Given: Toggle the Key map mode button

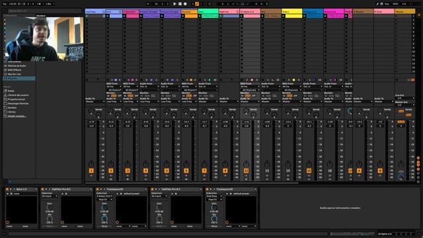Looking at the screenshot, I should click(x=387, y=4).
